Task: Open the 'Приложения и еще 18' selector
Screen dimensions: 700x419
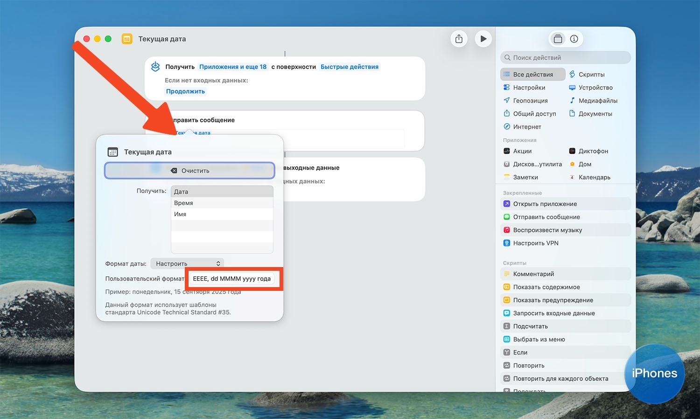Action: (x=233, y=67)
